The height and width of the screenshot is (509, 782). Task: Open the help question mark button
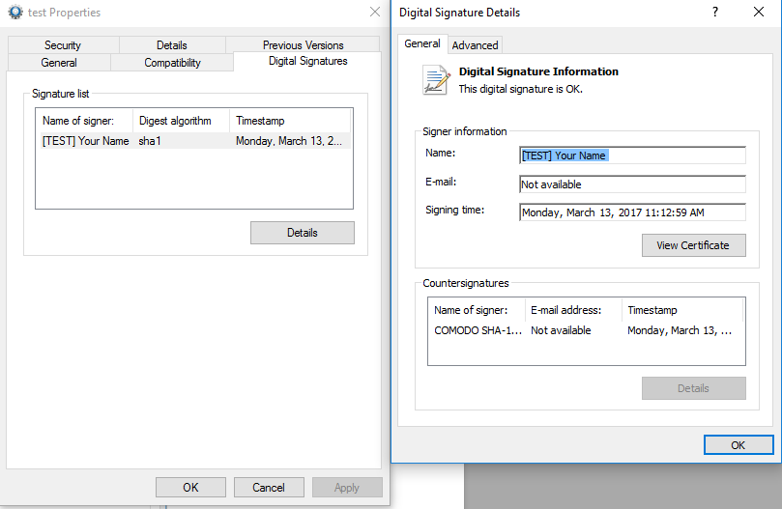coord(714,12)
